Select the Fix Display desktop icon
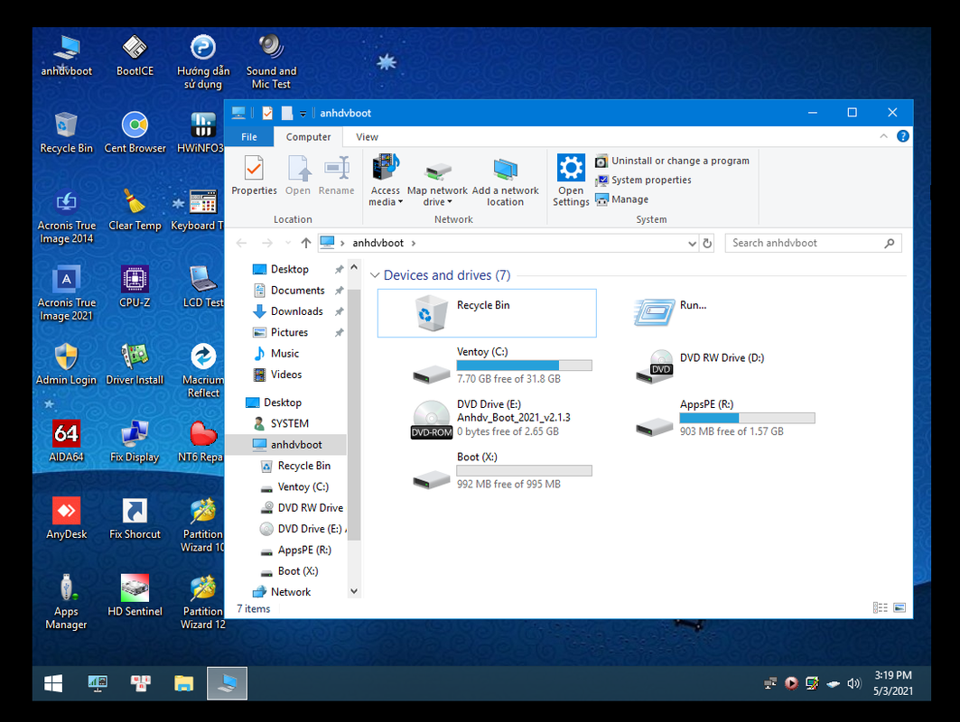Image resolution: width=960 pixels, height=722 pixels. tap(135, 441)
